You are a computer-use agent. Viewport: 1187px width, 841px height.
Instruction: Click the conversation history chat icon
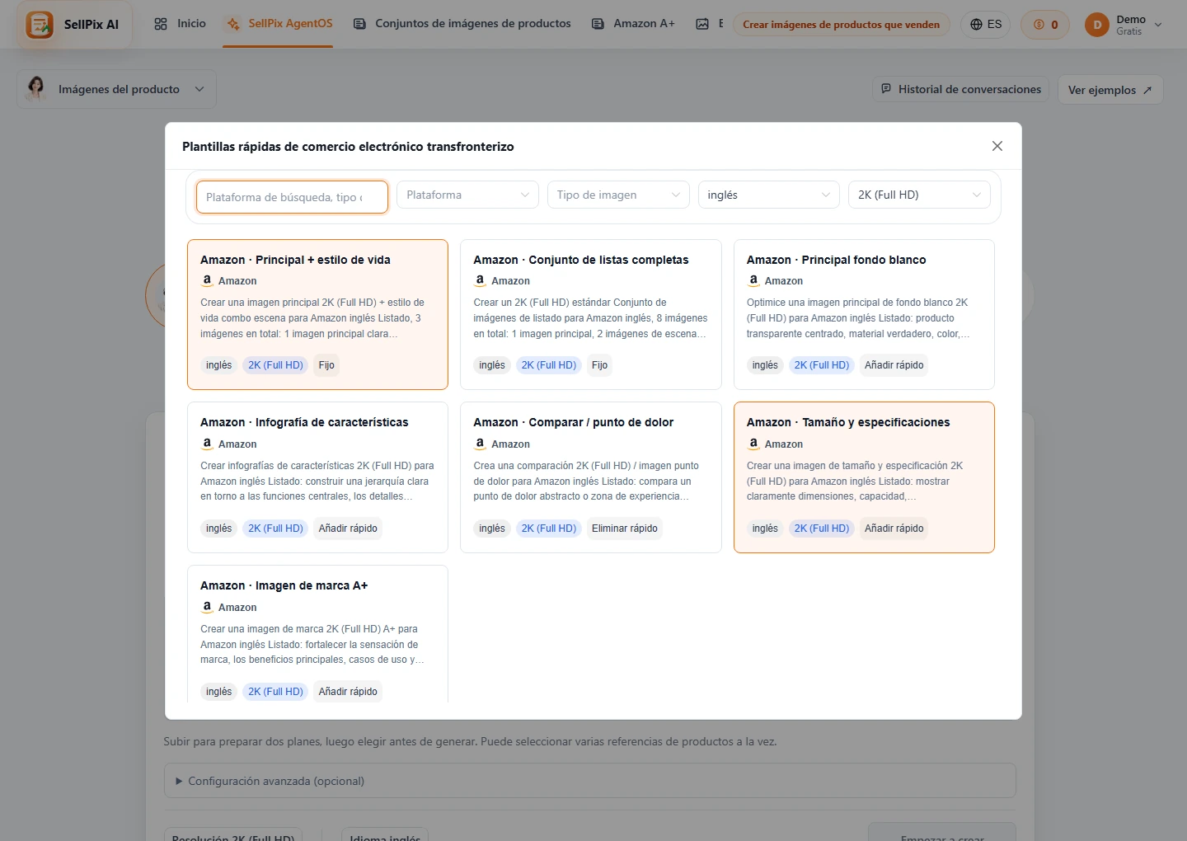coord(886,89)
